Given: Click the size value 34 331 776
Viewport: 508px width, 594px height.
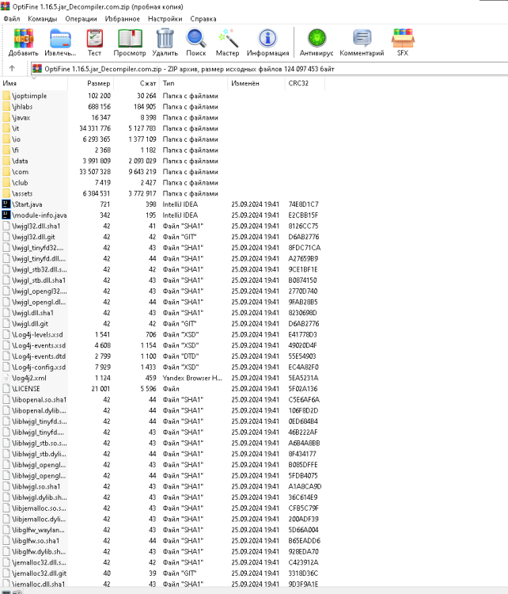Looking at the screenshot, I should (x=95, y=128).
